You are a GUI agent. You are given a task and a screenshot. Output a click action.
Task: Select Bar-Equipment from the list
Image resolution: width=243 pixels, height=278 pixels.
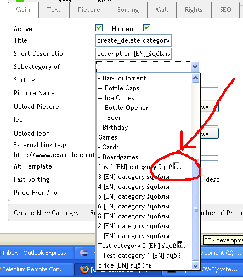tap(144, 78)
